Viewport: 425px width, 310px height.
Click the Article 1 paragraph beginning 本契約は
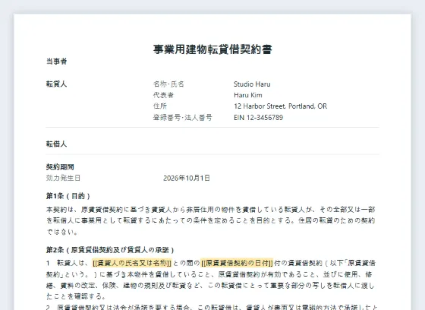211,220
